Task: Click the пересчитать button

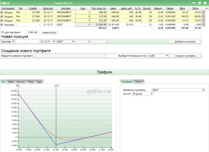Action: coord(50,33)
